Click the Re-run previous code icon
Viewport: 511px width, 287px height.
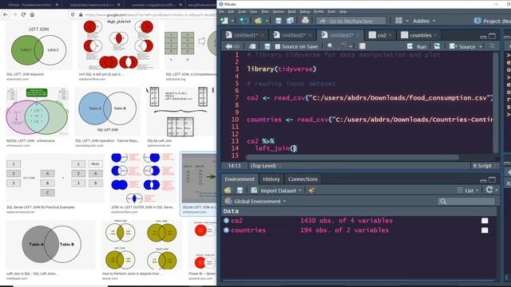coord(437,46)
